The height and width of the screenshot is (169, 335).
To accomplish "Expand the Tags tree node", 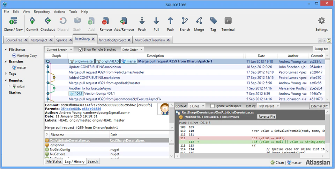I will click(6, 74).
